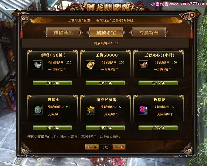Go to previous page with 上一页
Image resolution: width=207 pixels, height=166 pixels.
click(92, 147)
